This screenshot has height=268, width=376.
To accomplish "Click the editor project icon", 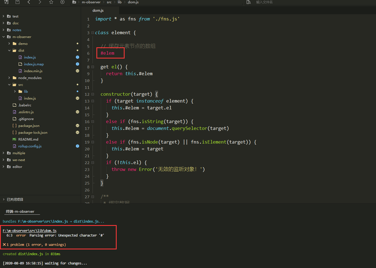I will [x=9, y=167].
